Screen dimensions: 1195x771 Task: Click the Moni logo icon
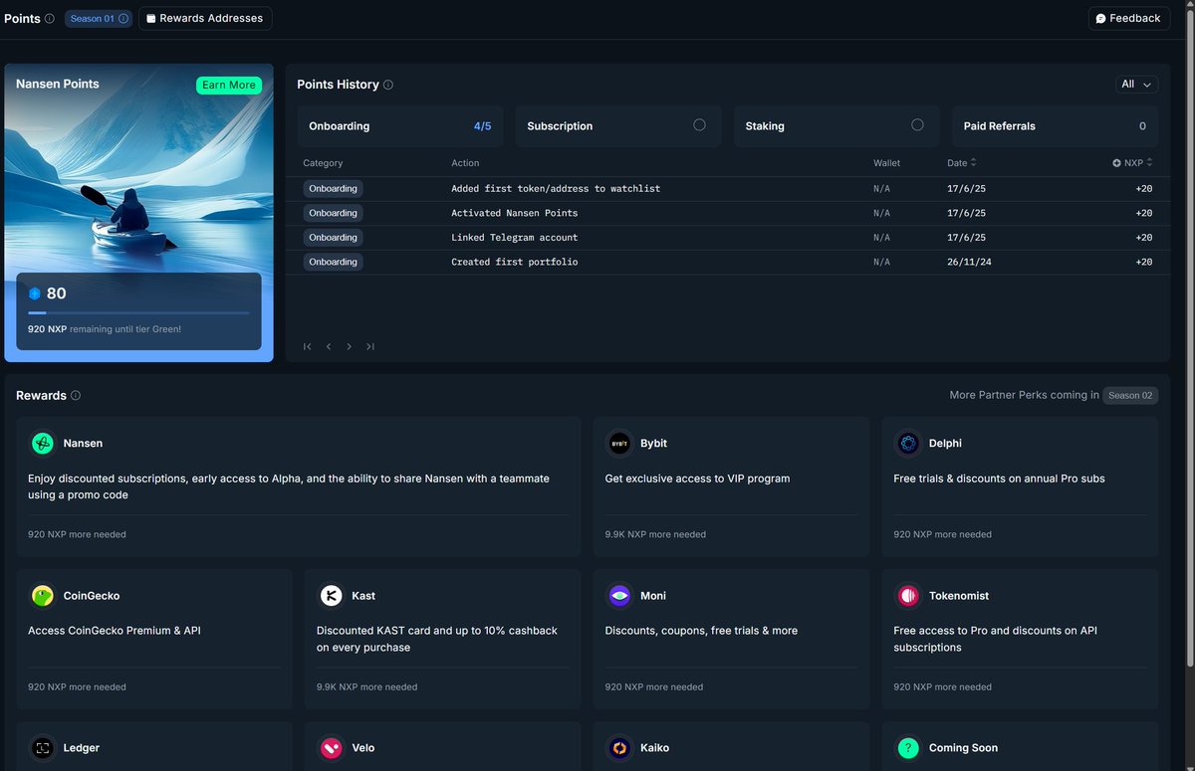tap(620, 595)
